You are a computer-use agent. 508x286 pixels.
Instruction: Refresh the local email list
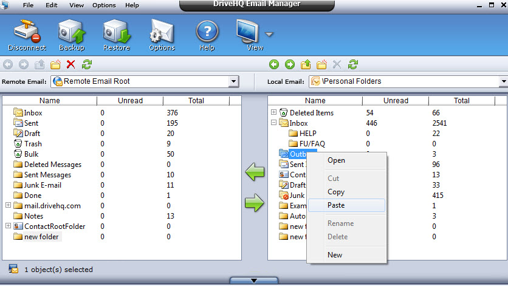coord(353,64)
